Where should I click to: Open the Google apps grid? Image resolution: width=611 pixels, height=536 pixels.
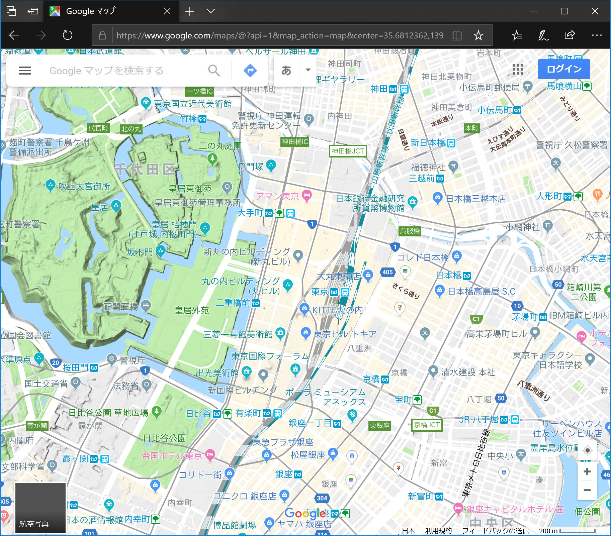tap(518, 70)
